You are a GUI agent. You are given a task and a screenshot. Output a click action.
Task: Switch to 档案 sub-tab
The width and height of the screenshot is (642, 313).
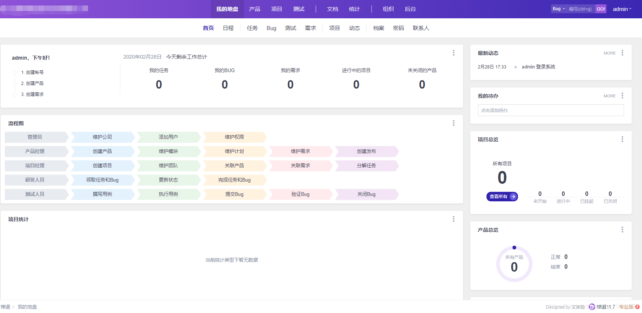tap(379, 28)
